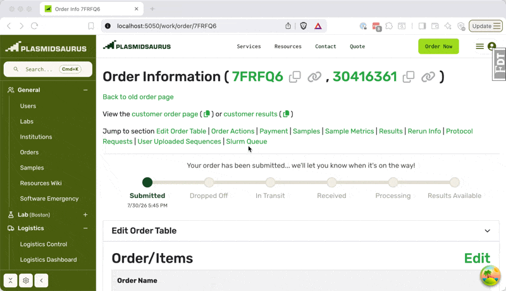The height and width of the screenshot is (291, 506).
Task: Jump to User Uploaded Sequences section
Action: click(180, 141)
